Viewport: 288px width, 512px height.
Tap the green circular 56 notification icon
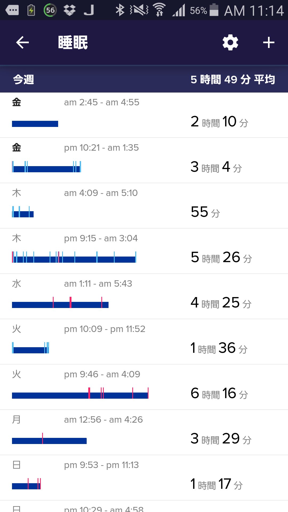[x=50, y=10]
